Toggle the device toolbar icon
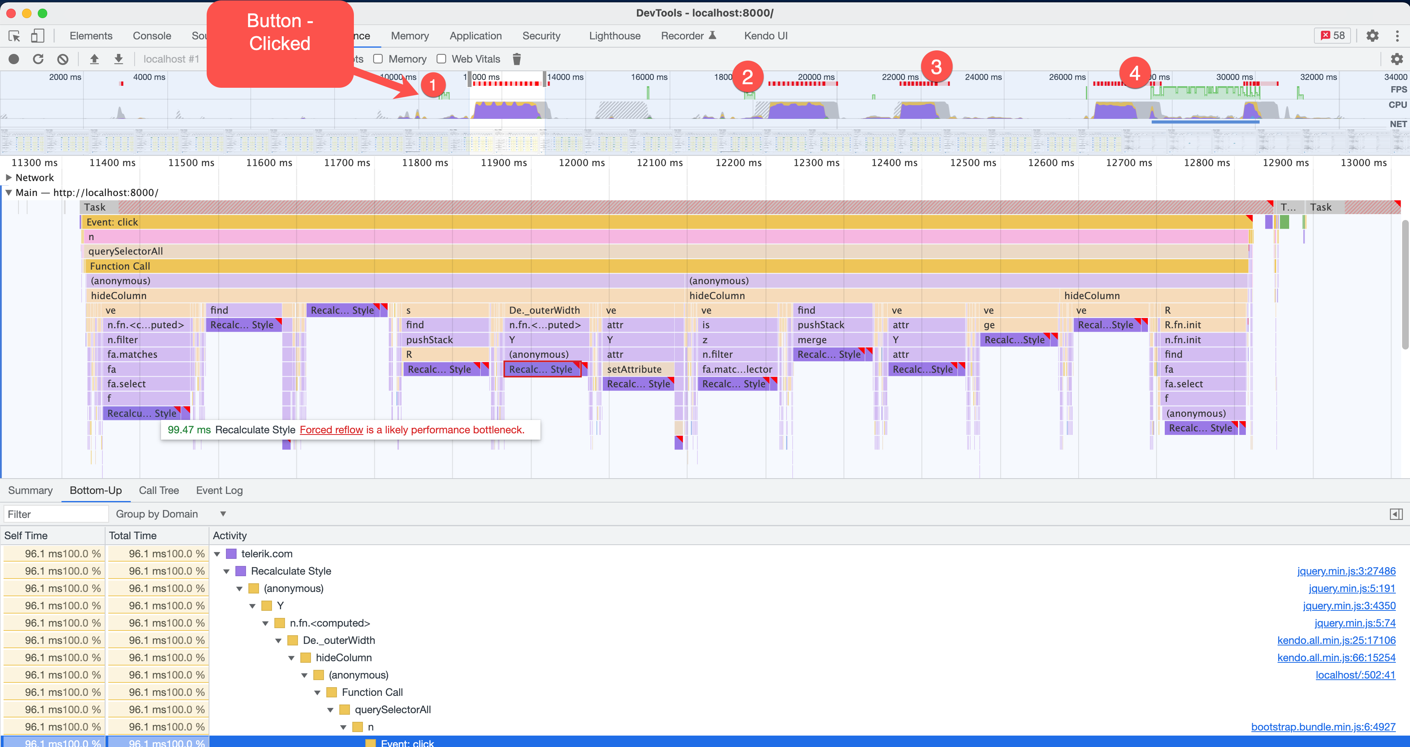The height and width of the screenshot is (747, 1410). click(x=37, y=36)
